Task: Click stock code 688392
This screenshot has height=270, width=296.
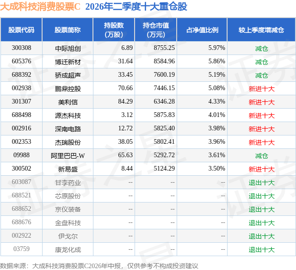Action: tap(21, 75)
